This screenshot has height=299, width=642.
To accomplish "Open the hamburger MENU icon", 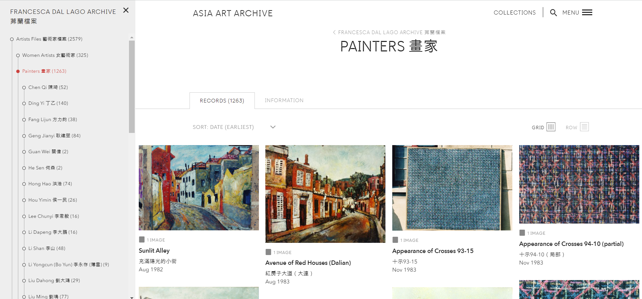I will [587, 13].
